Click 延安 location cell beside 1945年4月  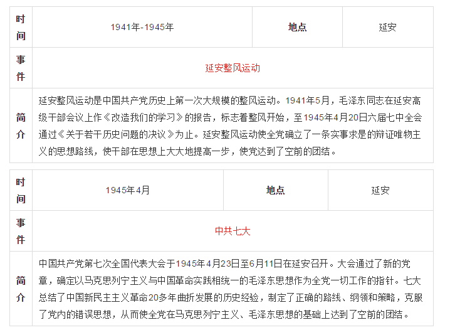point(380,190)
